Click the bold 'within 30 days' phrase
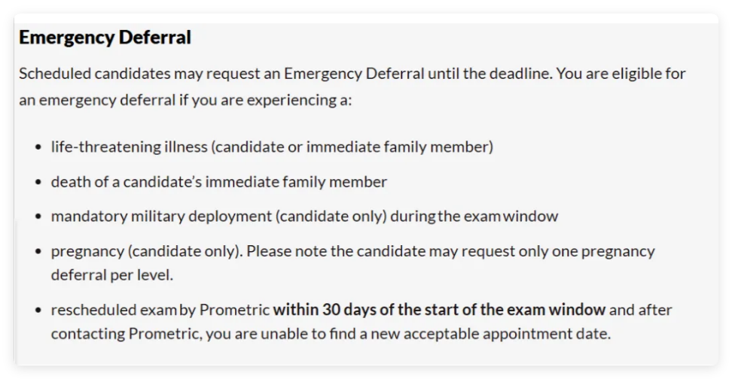This screenshot has width=732, height=379. [x=439, y=310]
